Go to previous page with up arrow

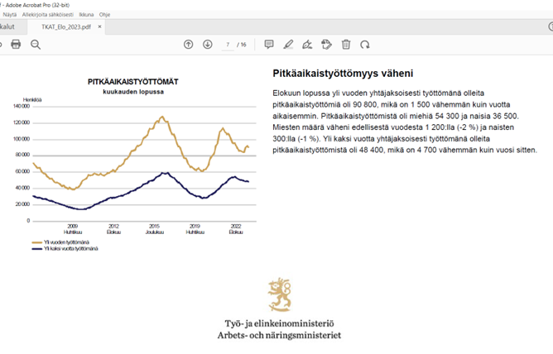coord(188,44)
